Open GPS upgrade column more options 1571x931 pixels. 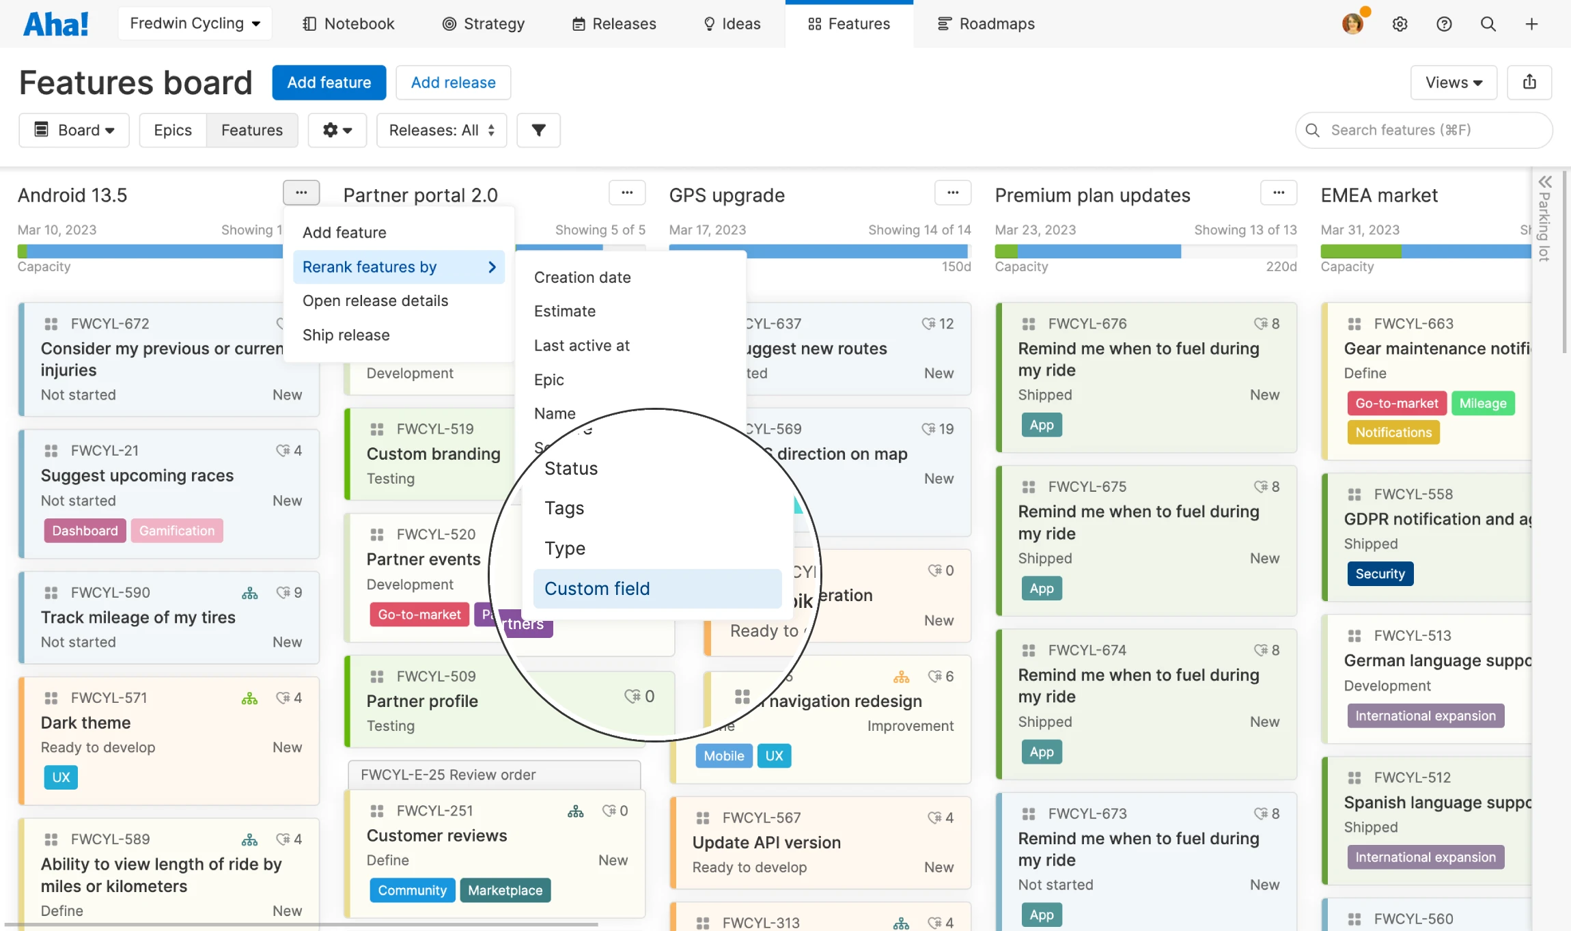click(x=953, y=193)
